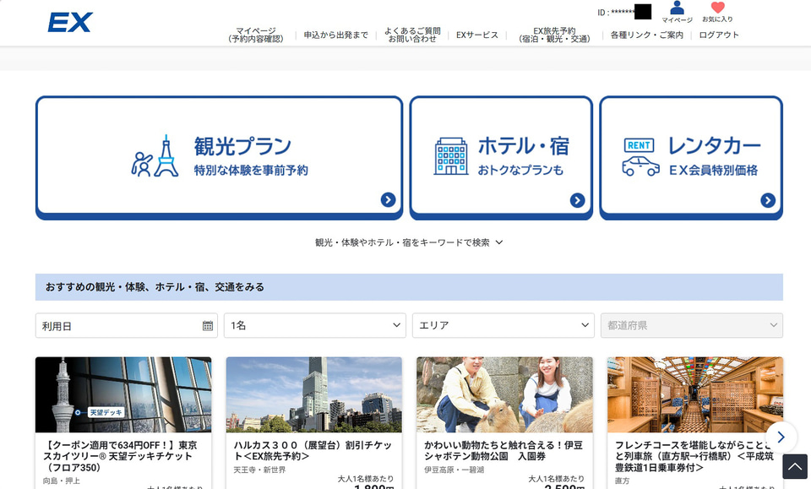Click train interior フレンチコース thumbnail
The image size is (811, 489).
tap(695, 394)
